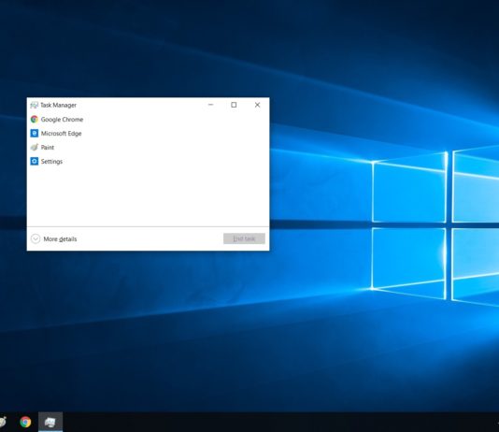Select the Settings entry in Task Manager
Screen dimensions: 499x432
(148, 162)
